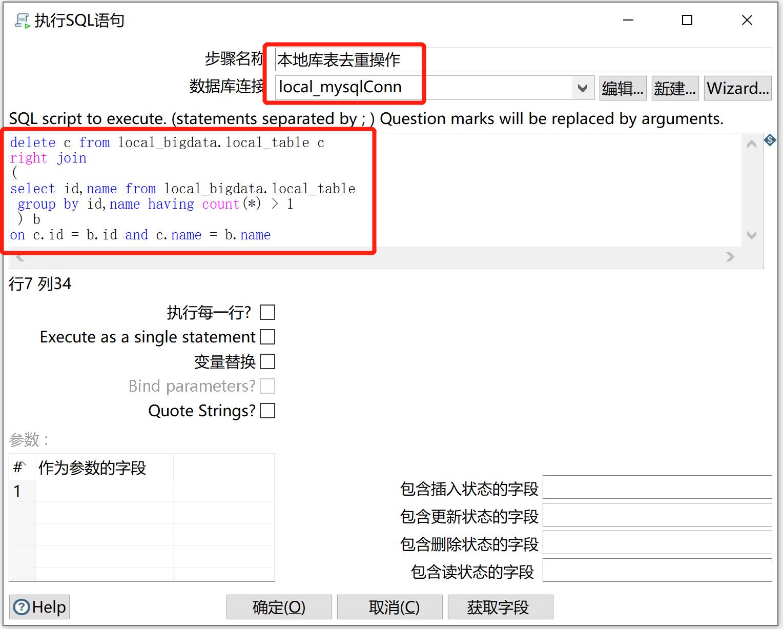
Task: Click the 'on c.id = b.id' line
Action: 140,235
